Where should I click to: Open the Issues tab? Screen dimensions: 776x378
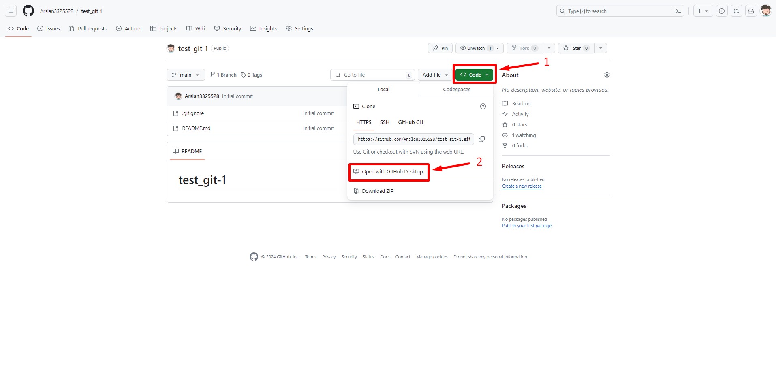49,28
